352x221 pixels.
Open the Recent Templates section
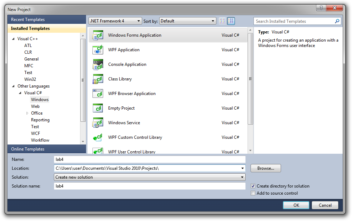point(47,20)
